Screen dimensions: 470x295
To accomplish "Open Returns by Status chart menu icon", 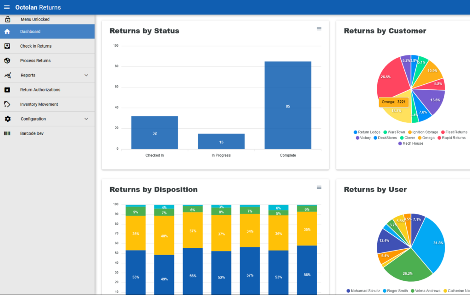I will (319, 29).
